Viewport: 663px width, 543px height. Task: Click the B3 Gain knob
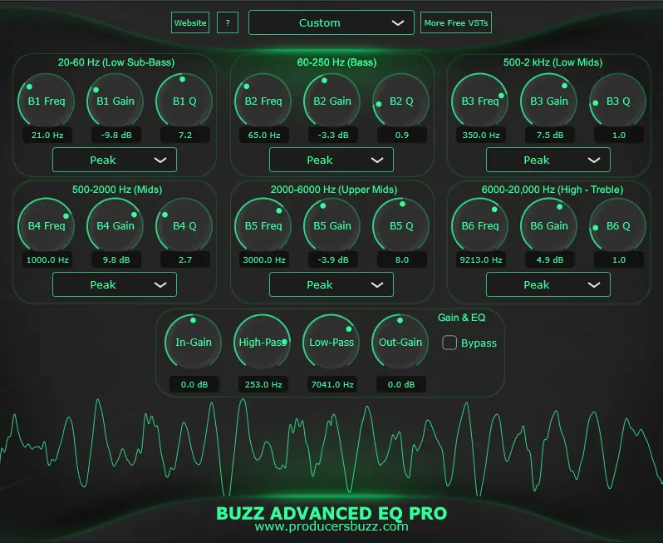tap(549, 101)
